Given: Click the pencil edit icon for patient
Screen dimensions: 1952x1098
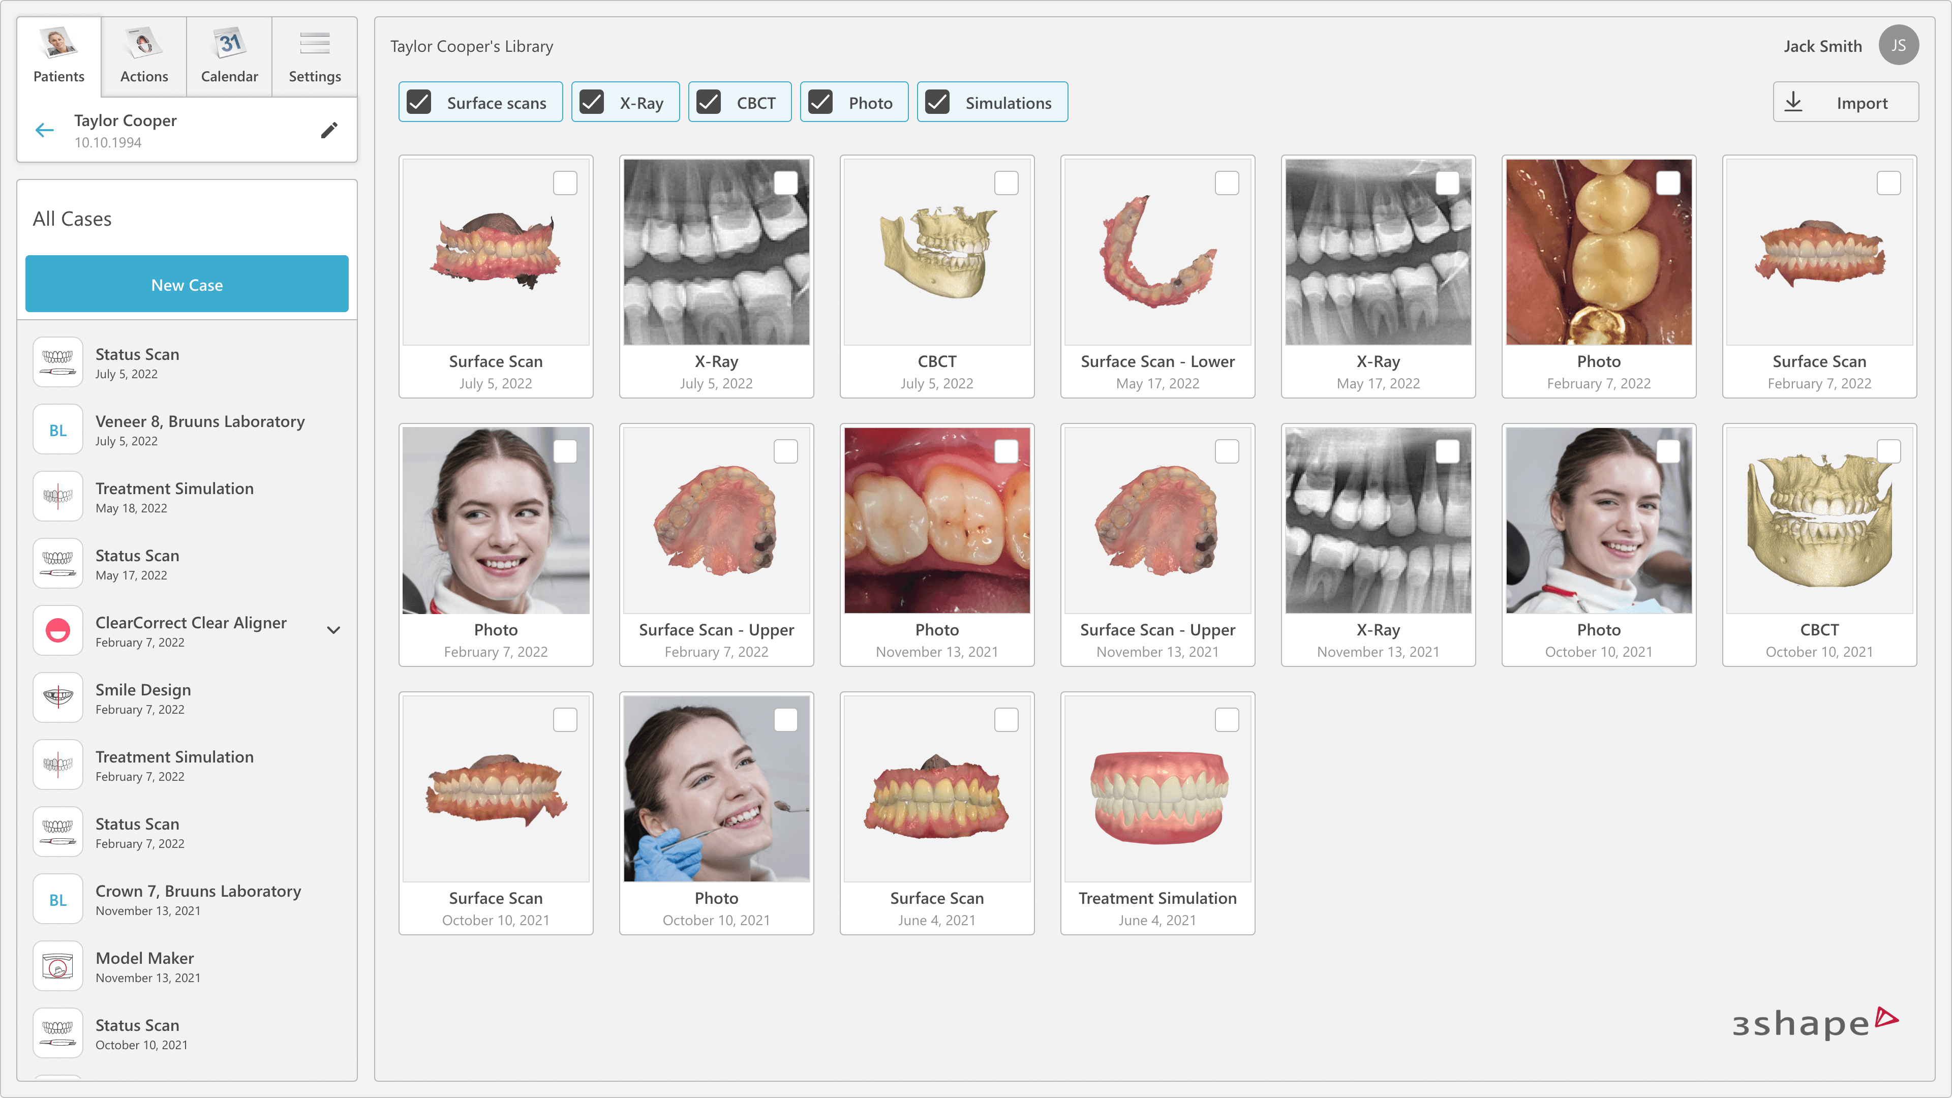Looking at the screenshot, I should (x=329, y=130).
